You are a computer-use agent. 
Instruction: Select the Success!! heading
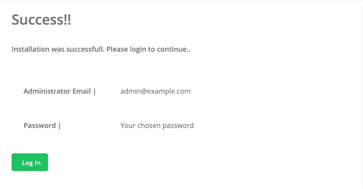[x=41, y=19]
